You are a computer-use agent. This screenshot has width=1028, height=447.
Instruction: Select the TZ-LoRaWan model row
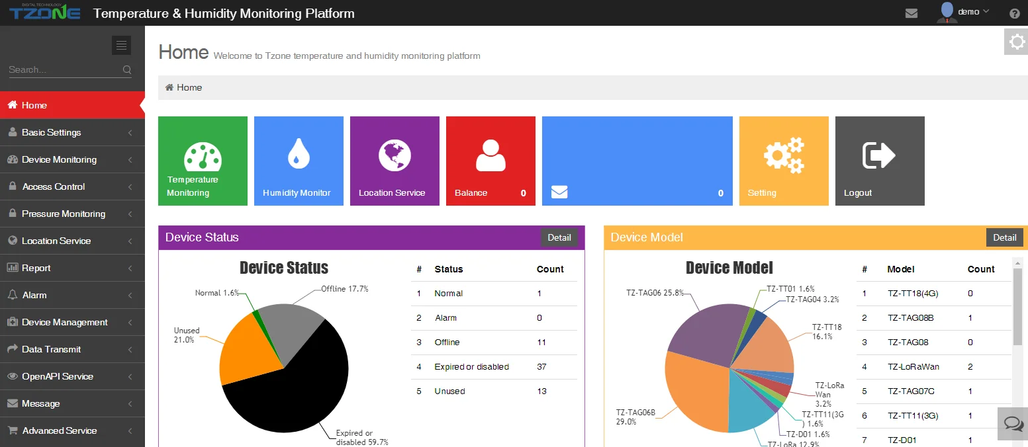934,367
